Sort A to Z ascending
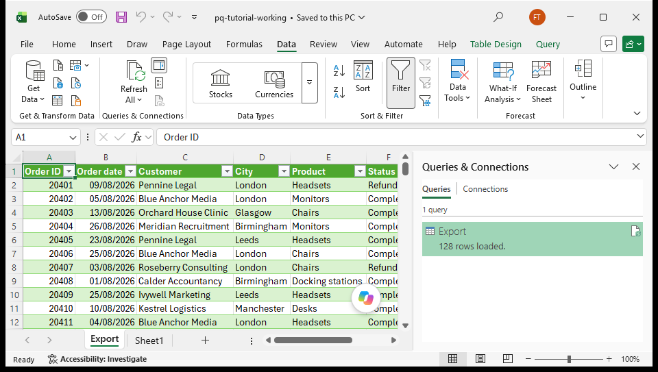This screenshot has width=658, height=372. (339, 70)
